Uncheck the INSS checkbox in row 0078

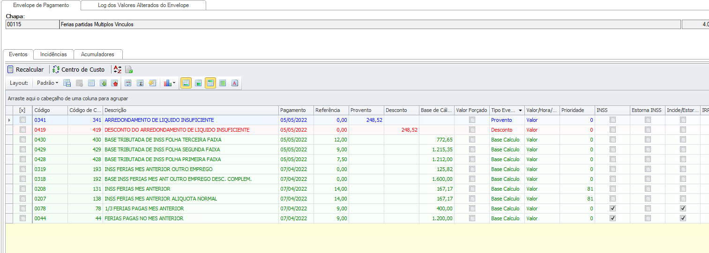pyautogui.click(x=612, y=208)
